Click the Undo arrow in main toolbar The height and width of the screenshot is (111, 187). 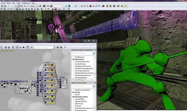pos(9,6)
